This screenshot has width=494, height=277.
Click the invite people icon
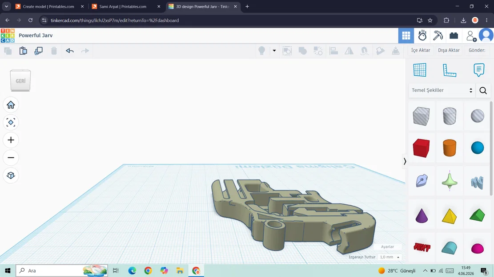point(471,36)
